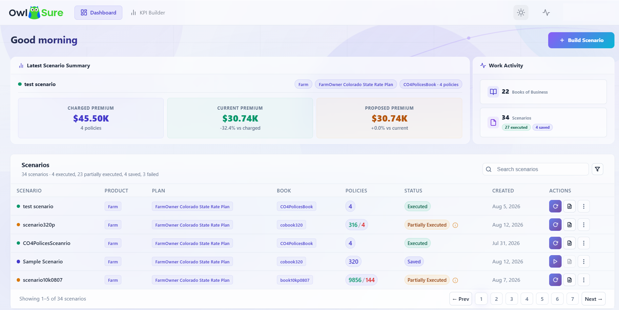Viewport: 619px width, 310px height.
Task: Open the scenario10k0807 document icon
Action: [x=569, y=280]
